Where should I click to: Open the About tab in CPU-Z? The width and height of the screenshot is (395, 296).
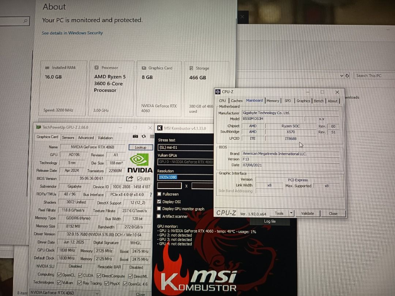point(332,101)
